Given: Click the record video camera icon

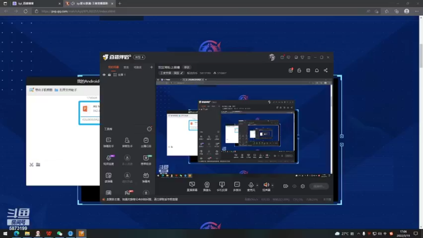Looking at the screenshot, I should 286,186.
